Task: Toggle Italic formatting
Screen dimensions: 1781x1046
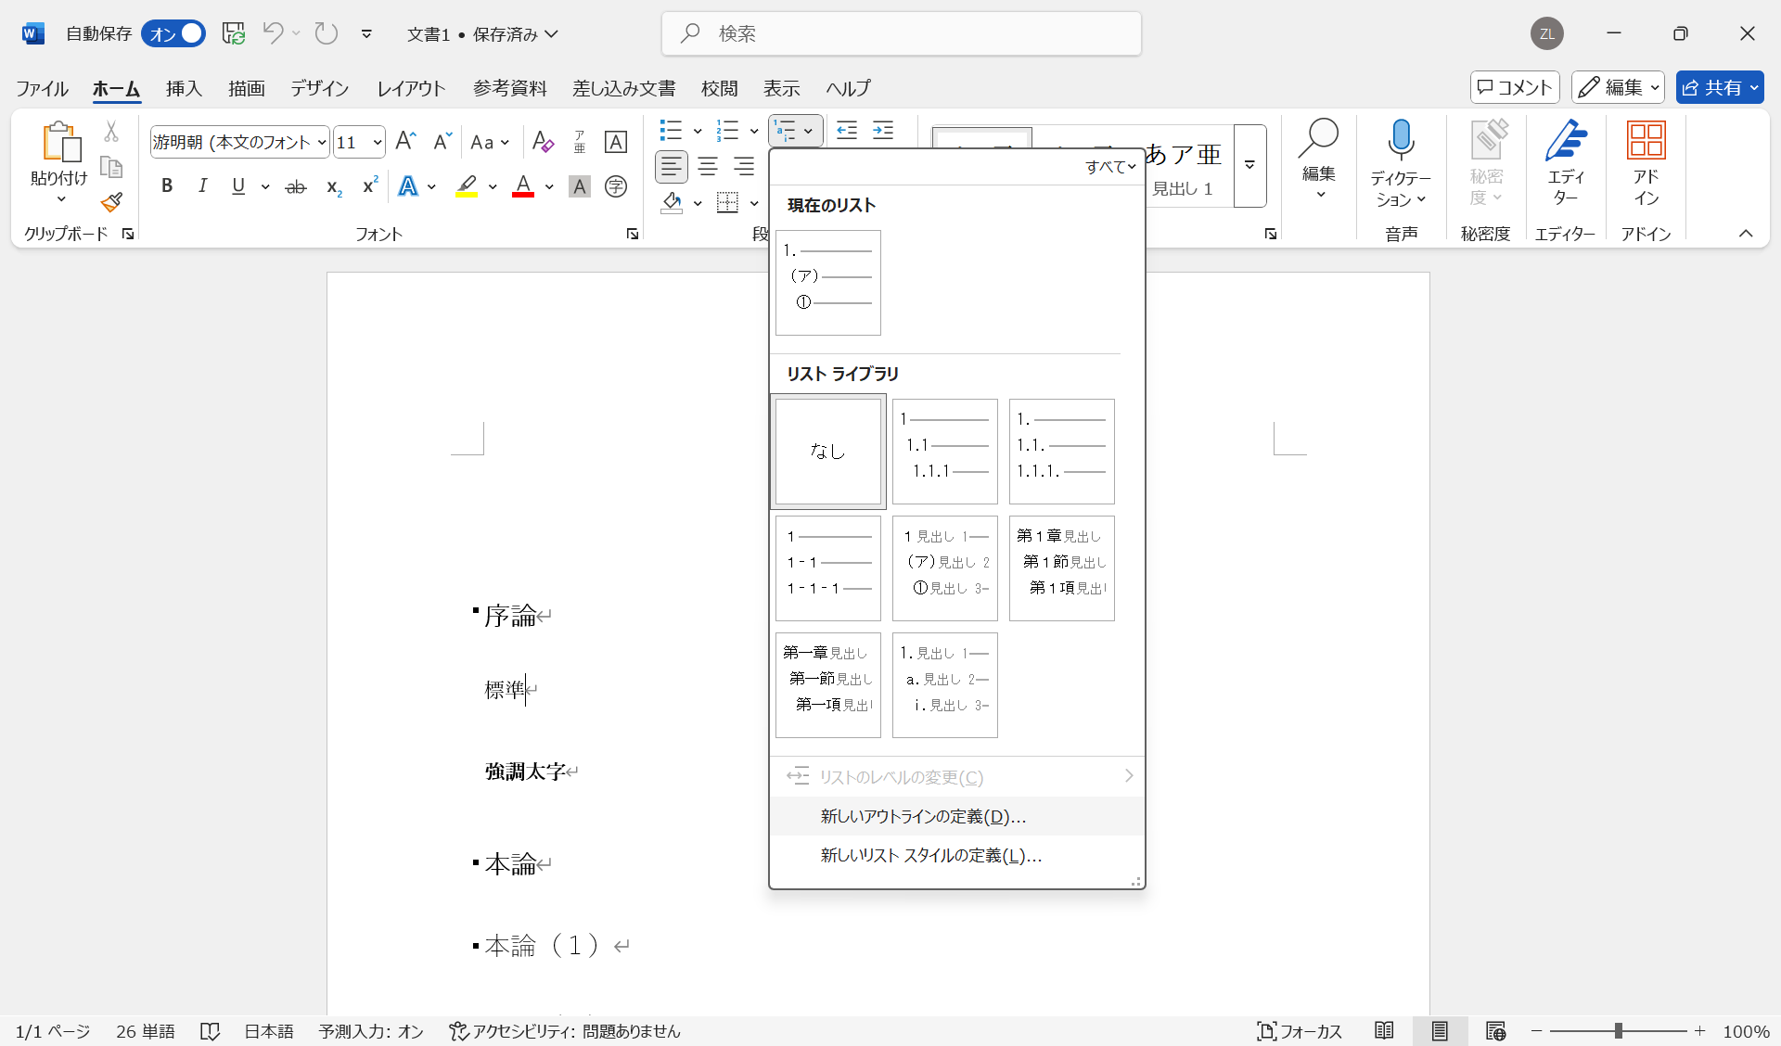Action: 202,186
